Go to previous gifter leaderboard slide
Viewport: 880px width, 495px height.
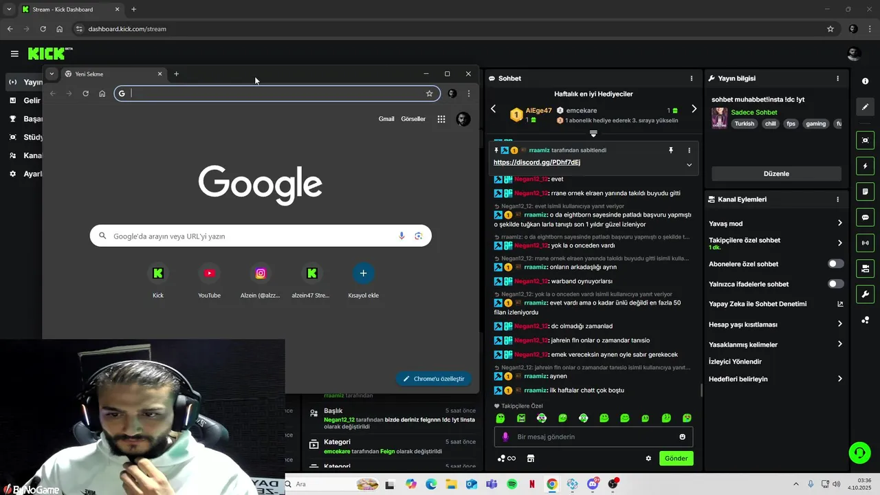tap(493, 109)
